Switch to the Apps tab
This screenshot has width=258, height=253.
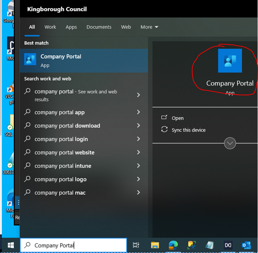point(71,27)
